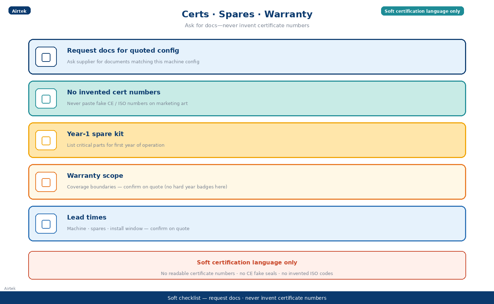Viewport: 494px width, 304px height.
Task: Click the teal Soft certification language only pill
Action: click(x=422, y=11)
